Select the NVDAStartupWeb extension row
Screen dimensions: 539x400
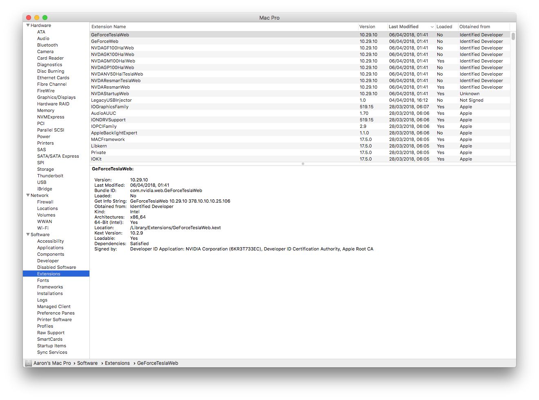tap(300, 94)
